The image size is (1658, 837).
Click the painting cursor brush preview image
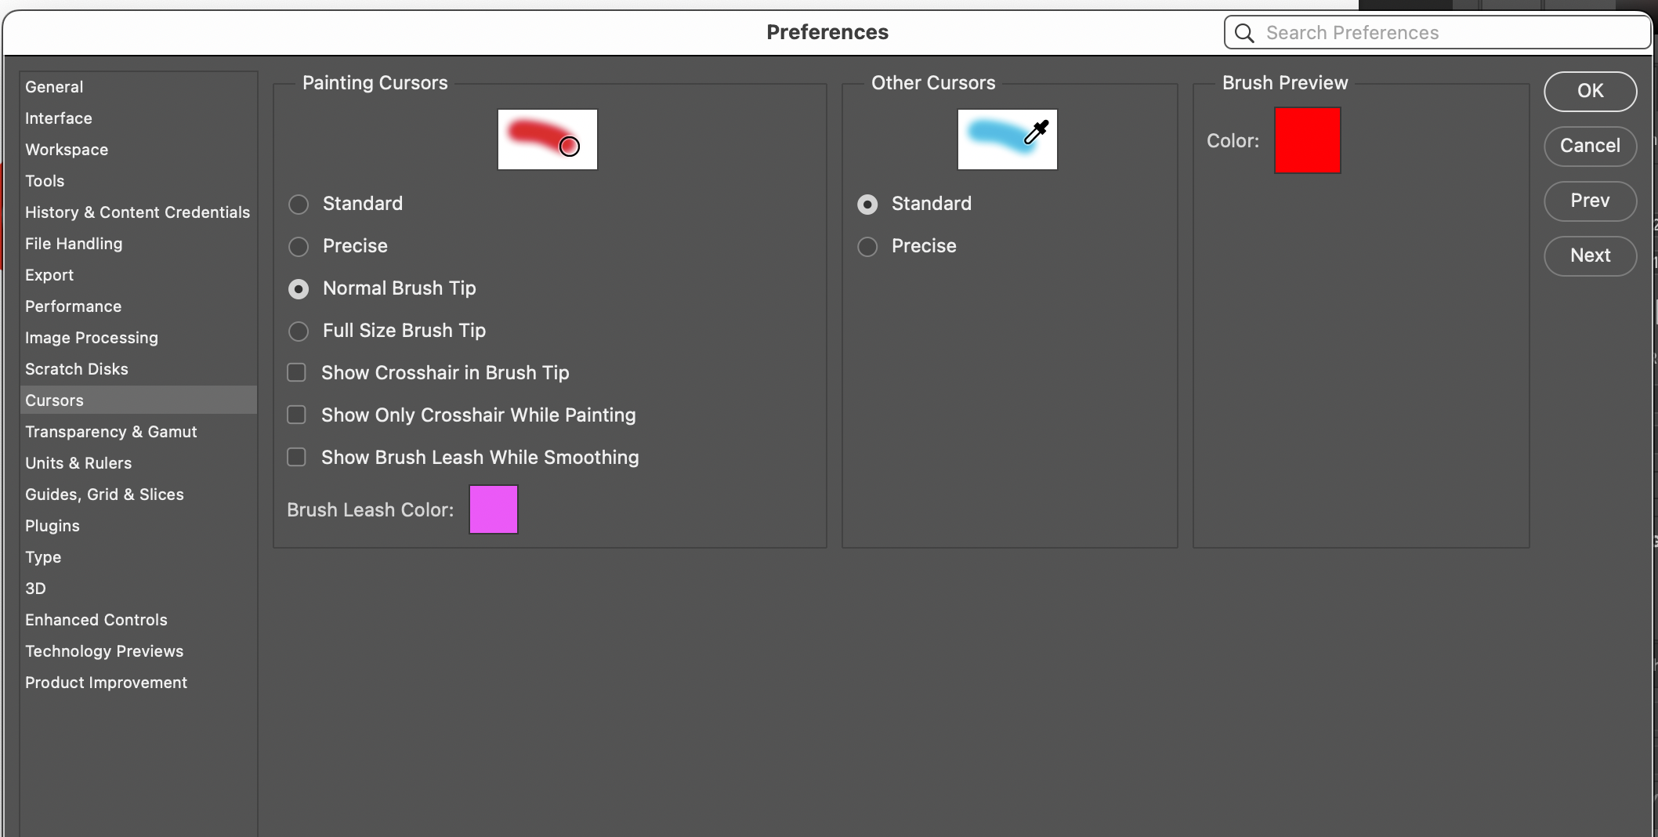point(547,139)
